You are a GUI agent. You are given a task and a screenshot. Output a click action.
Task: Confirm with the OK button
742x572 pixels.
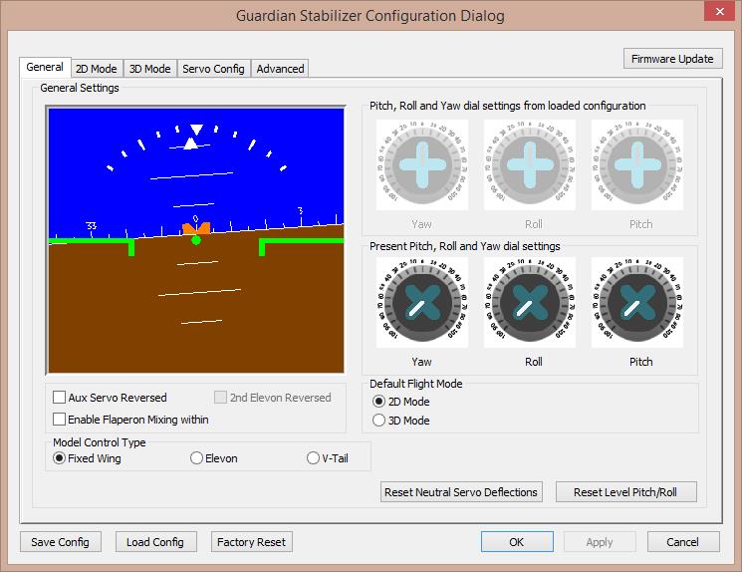coord(517,542)
